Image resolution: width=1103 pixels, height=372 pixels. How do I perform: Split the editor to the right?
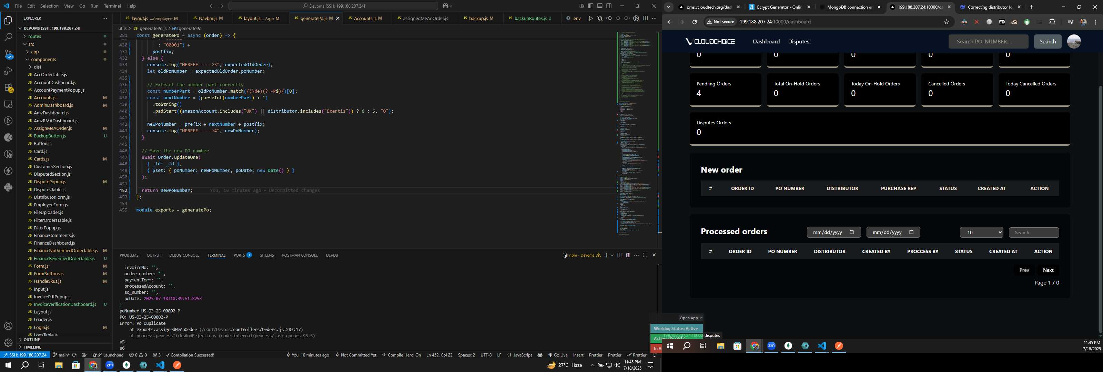tap(645, 18)
